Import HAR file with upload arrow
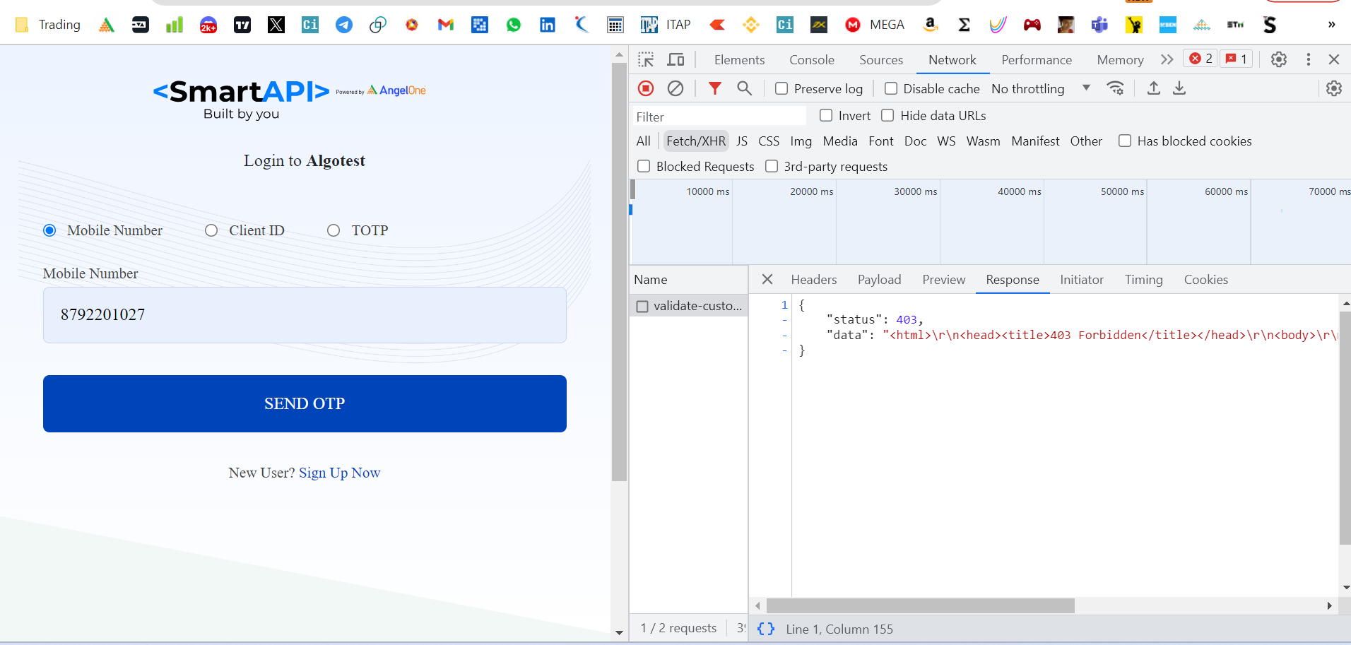 [x=1154, y=88]
